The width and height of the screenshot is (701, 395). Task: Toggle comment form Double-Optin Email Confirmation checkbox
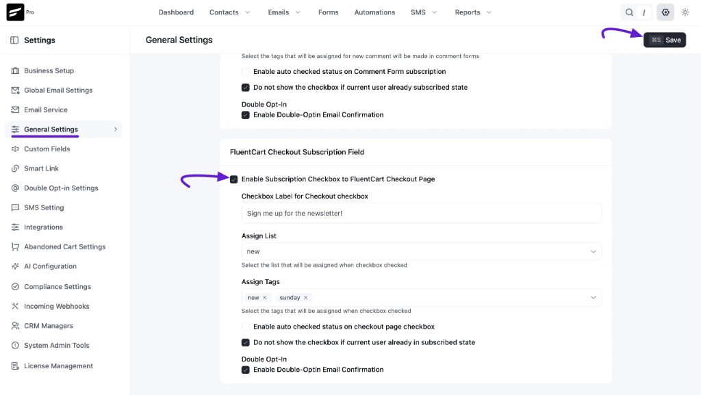246,115
